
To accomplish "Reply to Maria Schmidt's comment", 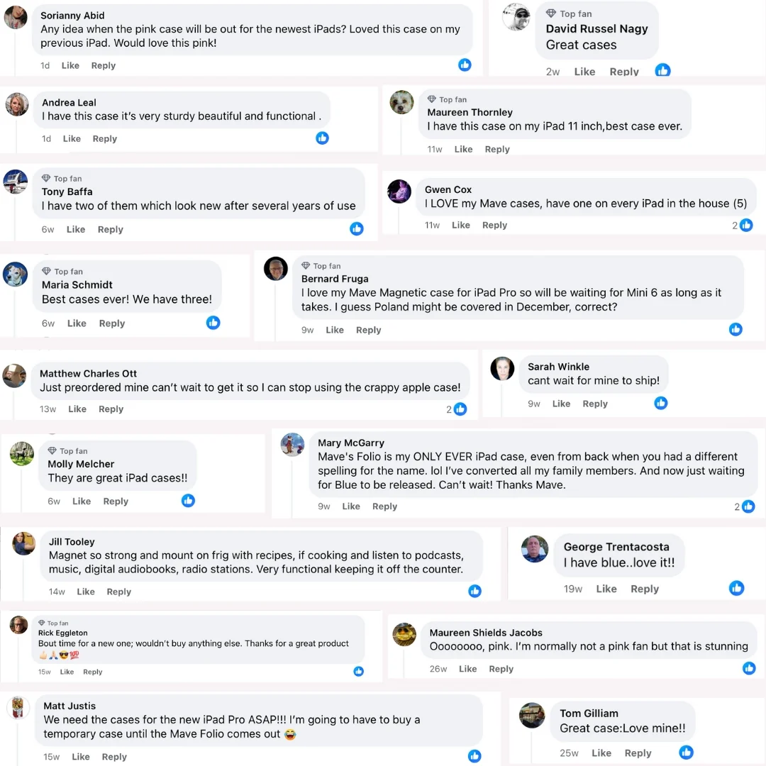I will tap(112, 323).
